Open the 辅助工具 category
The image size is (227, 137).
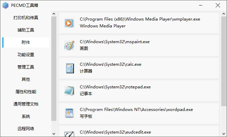click(26, 30)
